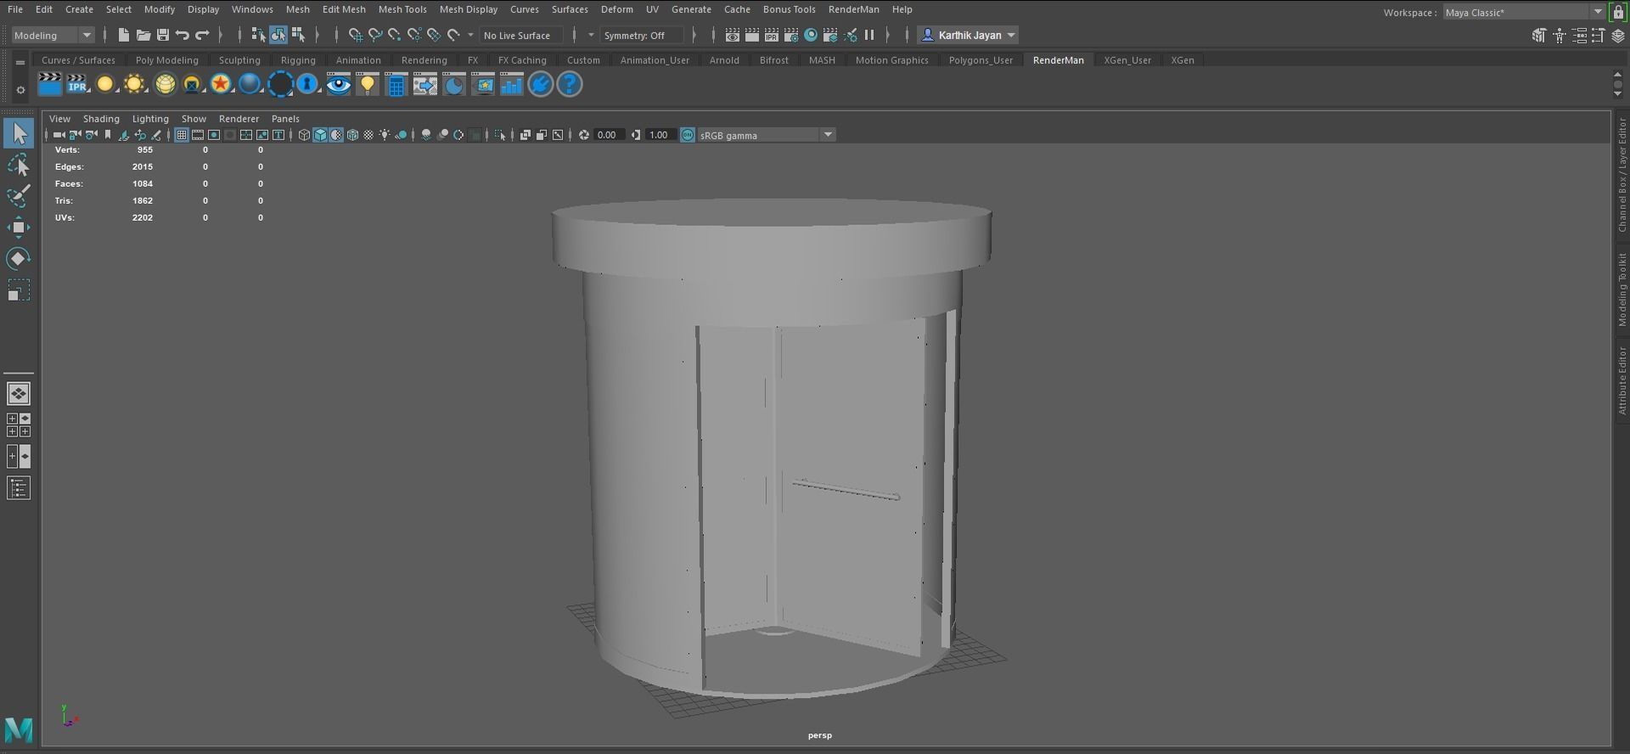Toggle snap to curves
The image size is (1630, 754).
374,35
